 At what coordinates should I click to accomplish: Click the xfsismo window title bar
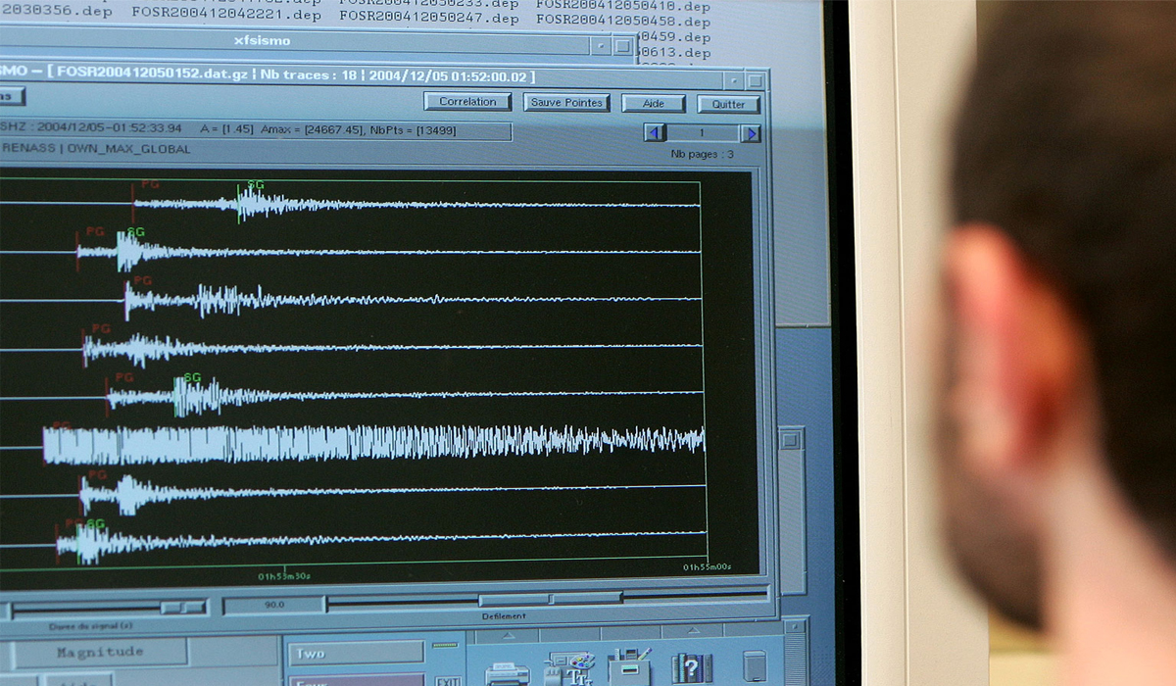293,41
